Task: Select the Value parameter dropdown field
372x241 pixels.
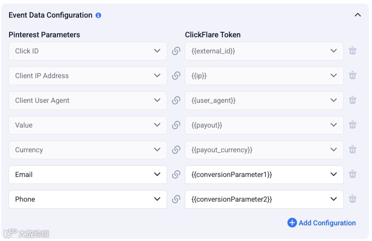Action: tap(88, 125)
